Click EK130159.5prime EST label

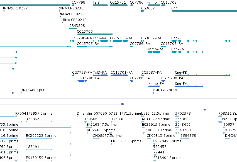tap(41, 158)
